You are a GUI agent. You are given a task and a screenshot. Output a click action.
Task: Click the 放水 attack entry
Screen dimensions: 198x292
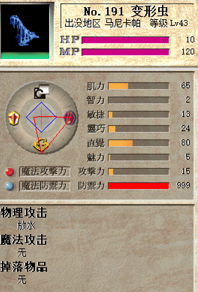pos(26,225)
